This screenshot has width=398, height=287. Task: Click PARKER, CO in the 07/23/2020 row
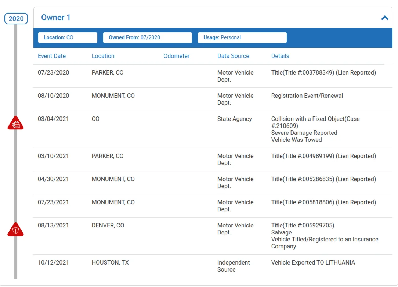[108, 73]
